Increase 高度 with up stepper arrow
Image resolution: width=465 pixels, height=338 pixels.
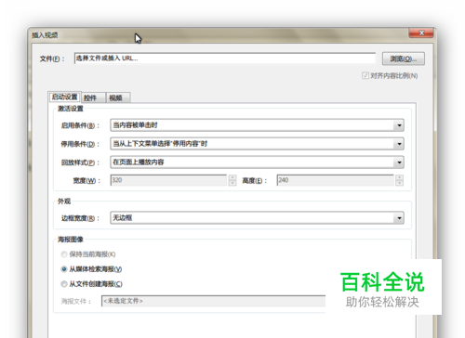coord(399,177)
